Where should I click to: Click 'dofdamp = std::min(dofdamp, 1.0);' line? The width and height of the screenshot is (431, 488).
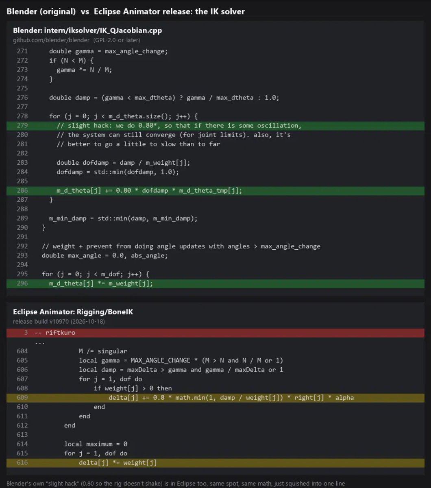click(x=118, y=172)
